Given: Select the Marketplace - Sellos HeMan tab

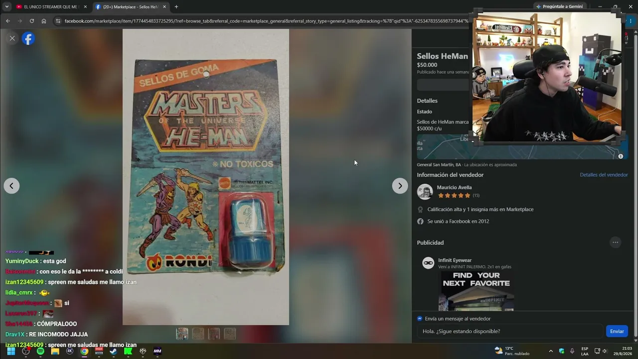Looking at the screenshot, I should 131,7.
